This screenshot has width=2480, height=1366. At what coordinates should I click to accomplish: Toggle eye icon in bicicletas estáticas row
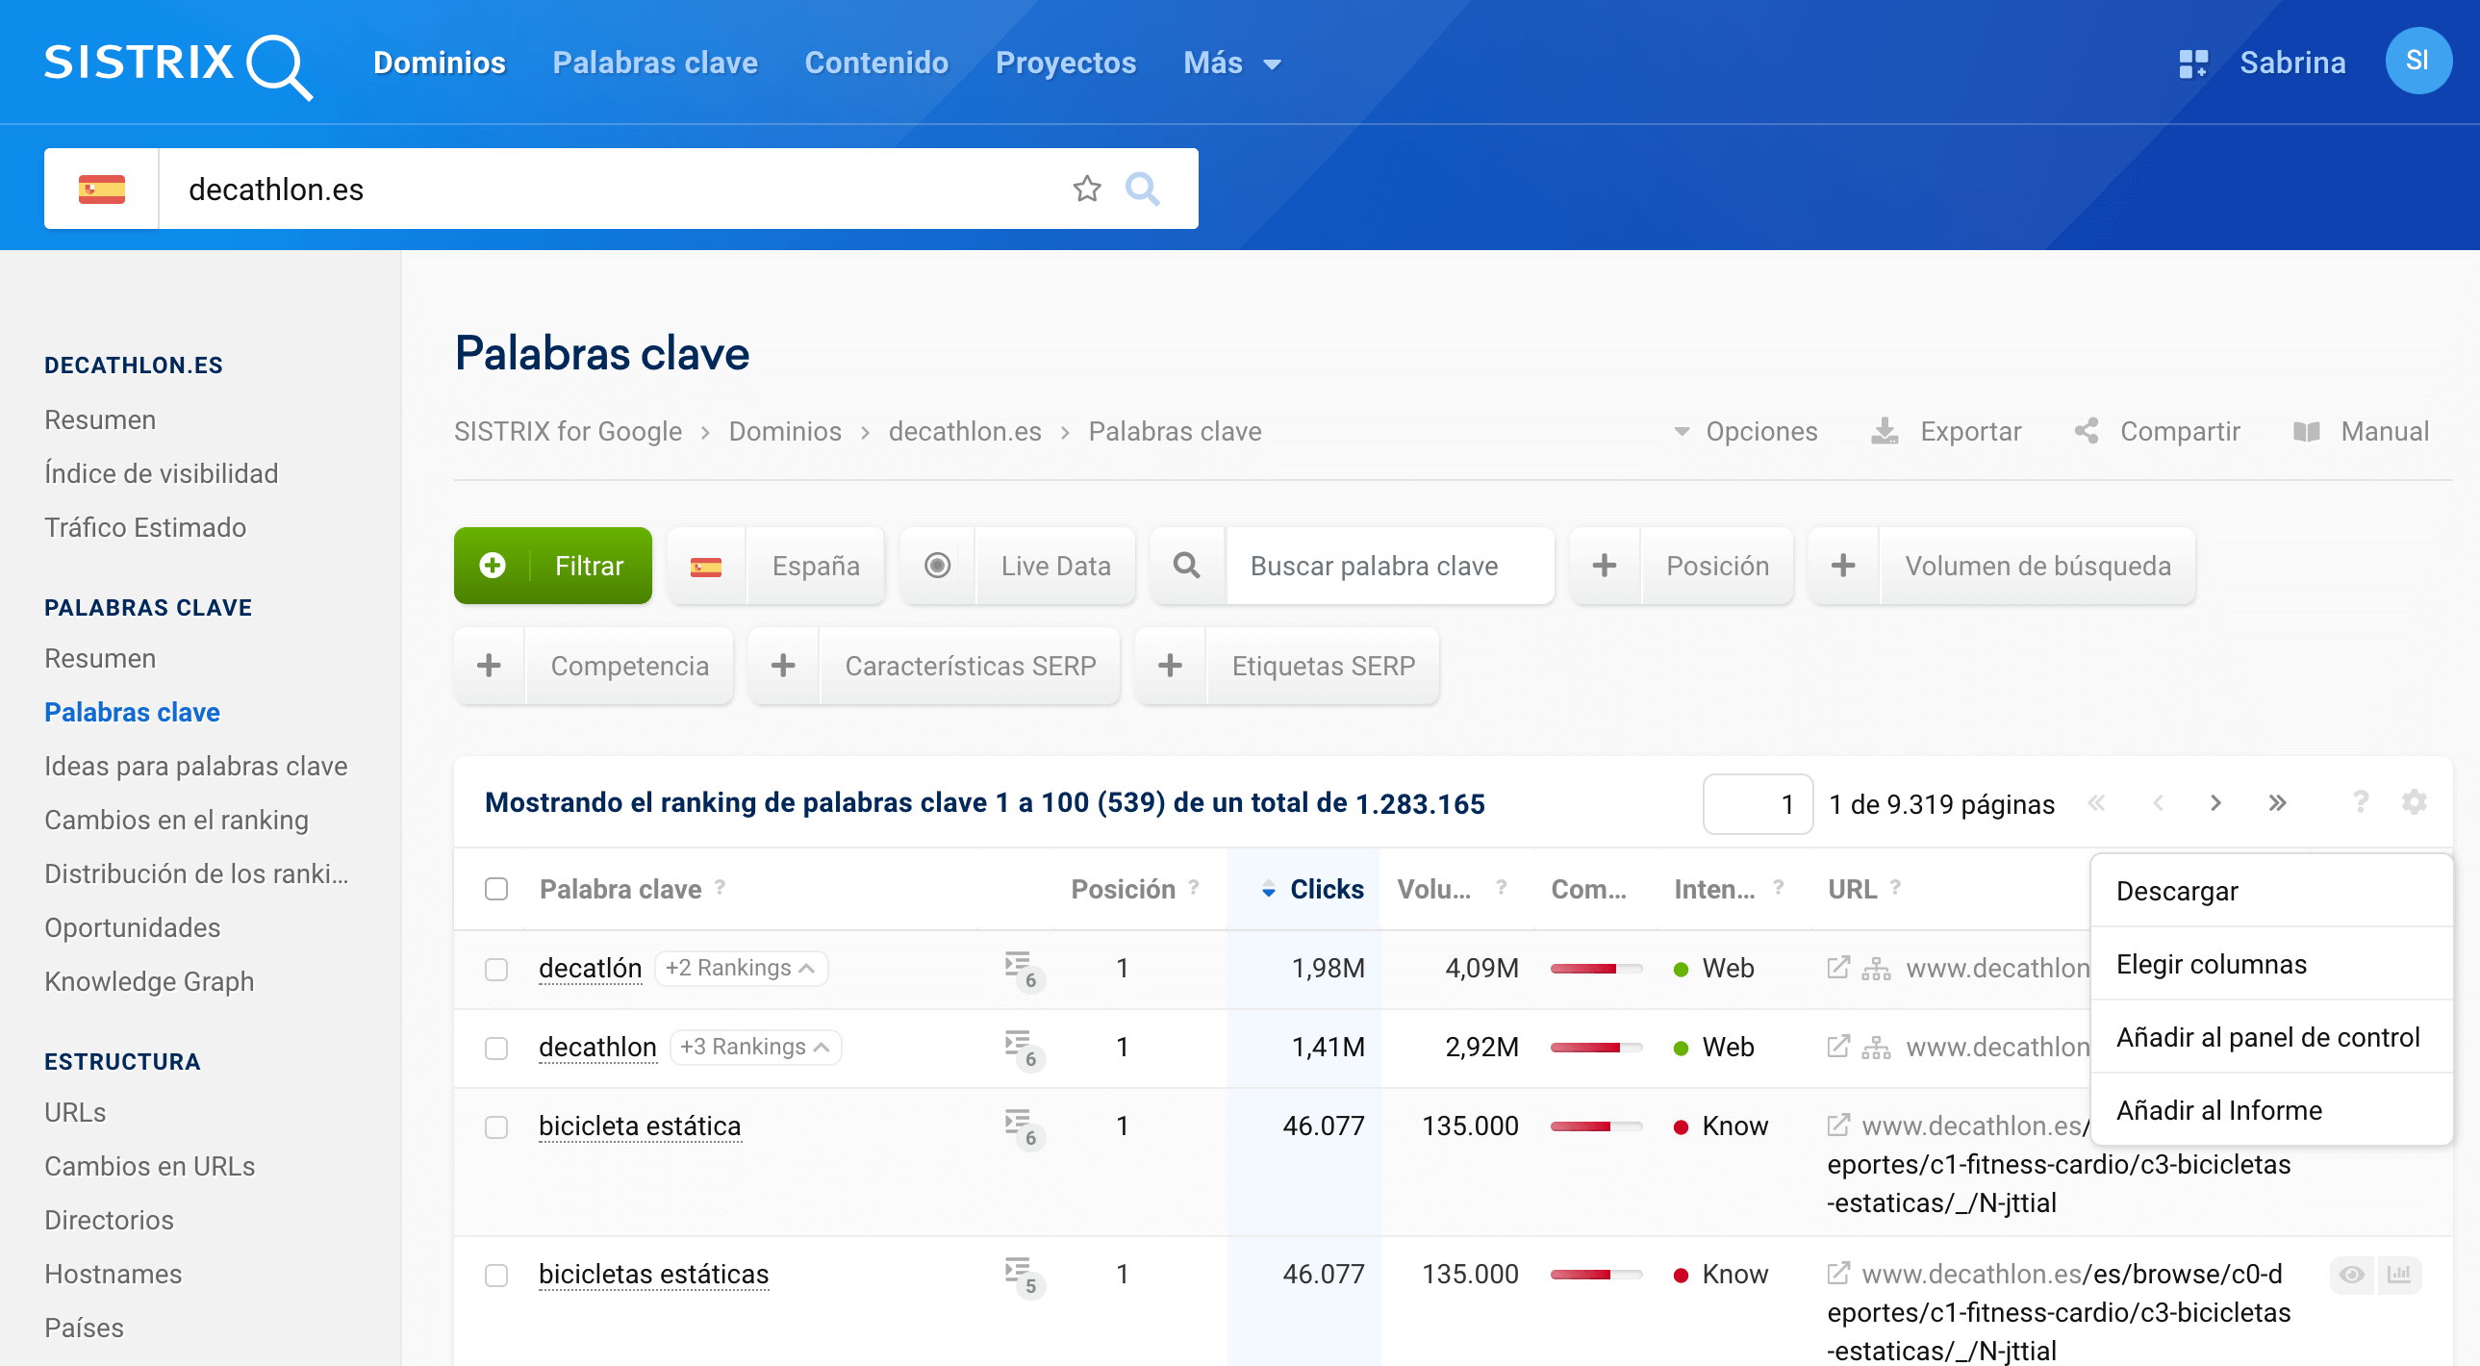coord(2351,1274)
